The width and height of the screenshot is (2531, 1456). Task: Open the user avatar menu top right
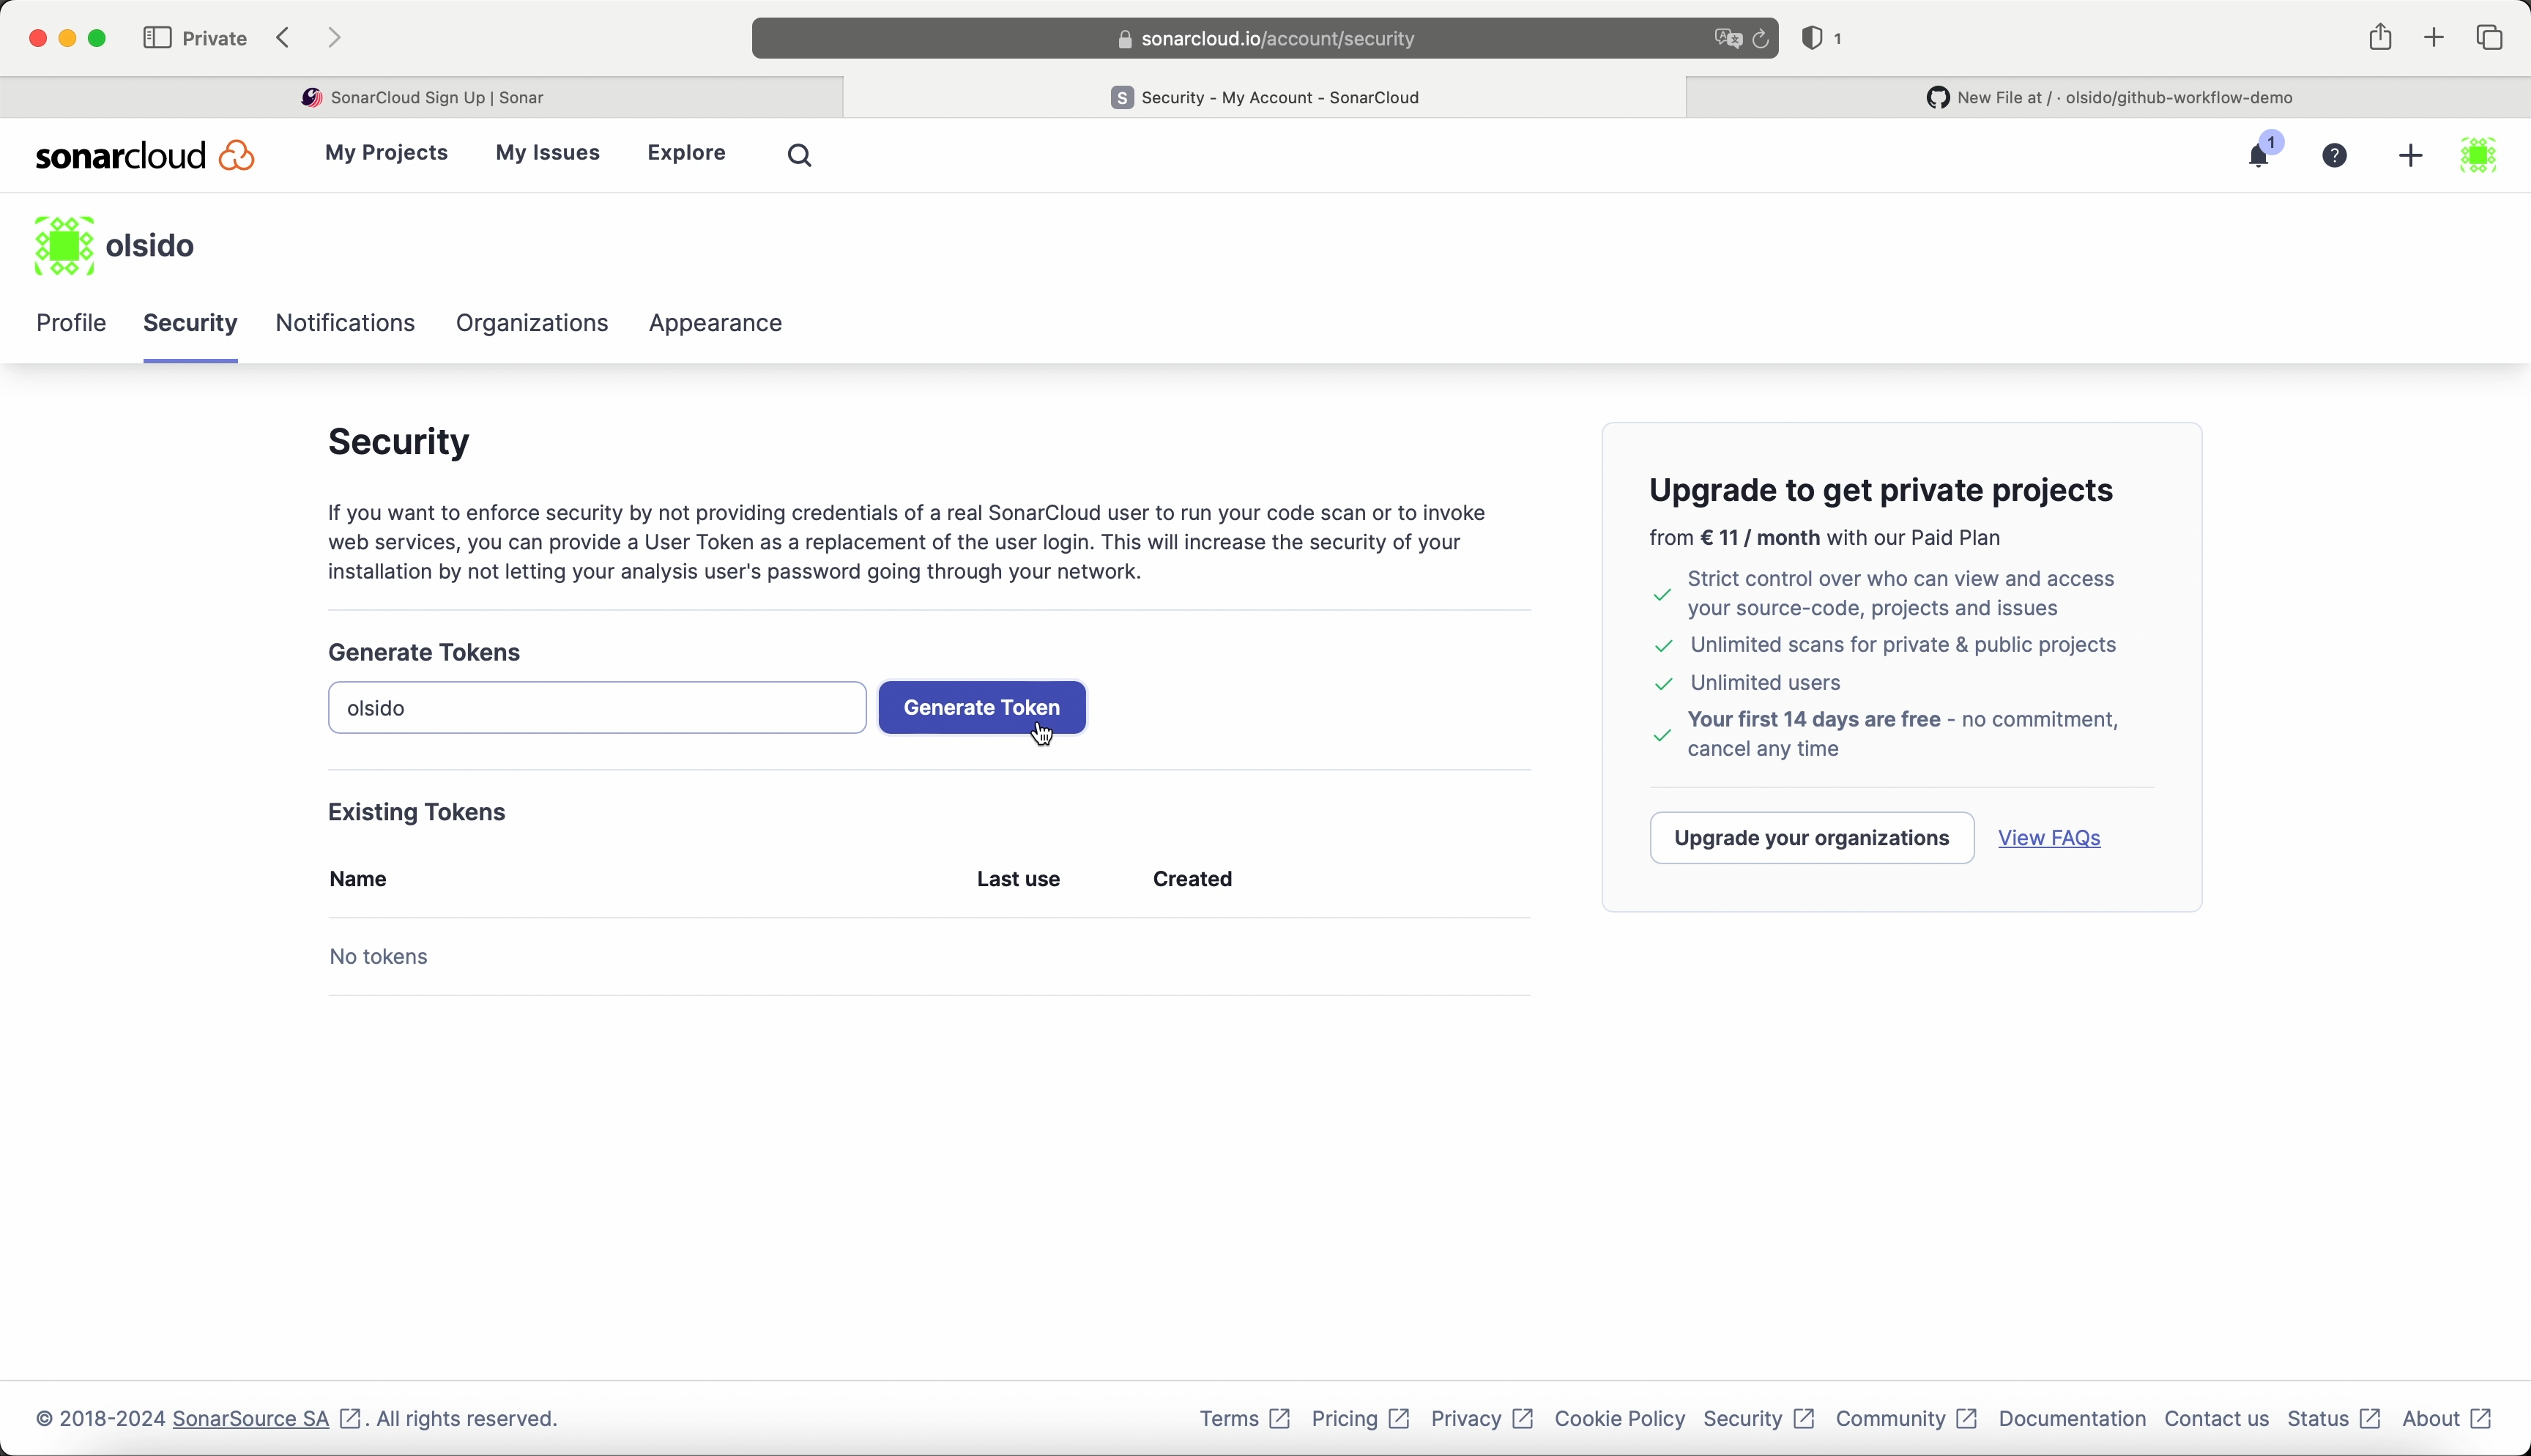coord(2479,155)
